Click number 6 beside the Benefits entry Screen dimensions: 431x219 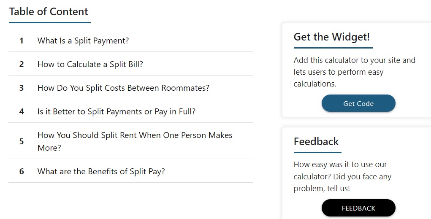(22, 171)
